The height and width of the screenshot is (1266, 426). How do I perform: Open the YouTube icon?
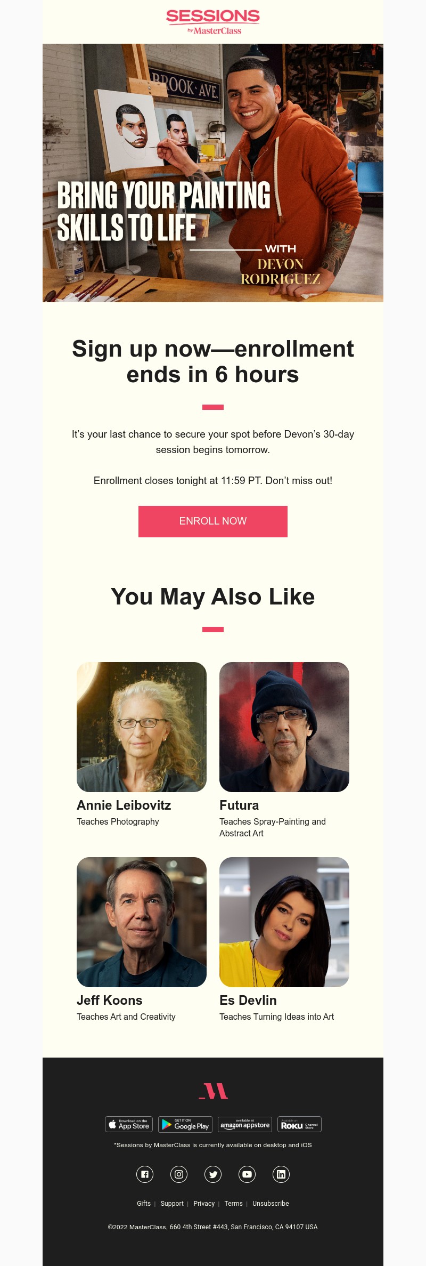247,1174
